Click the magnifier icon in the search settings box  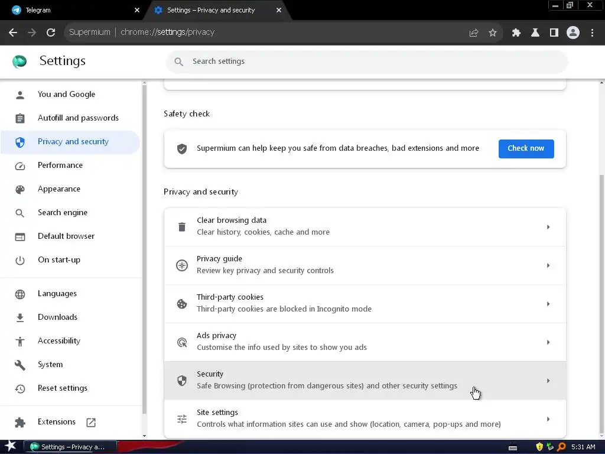[x=178, y=61]
